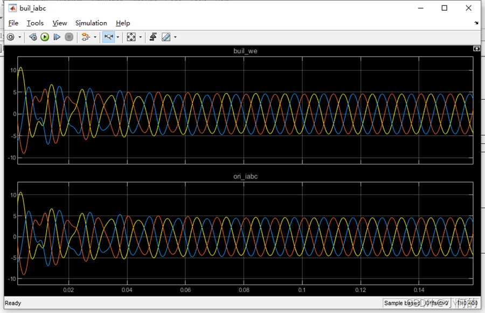Maximize the buil_iabc window
Image resolution: width=485 pixels, height=313 pixels.
pos(445,8)
